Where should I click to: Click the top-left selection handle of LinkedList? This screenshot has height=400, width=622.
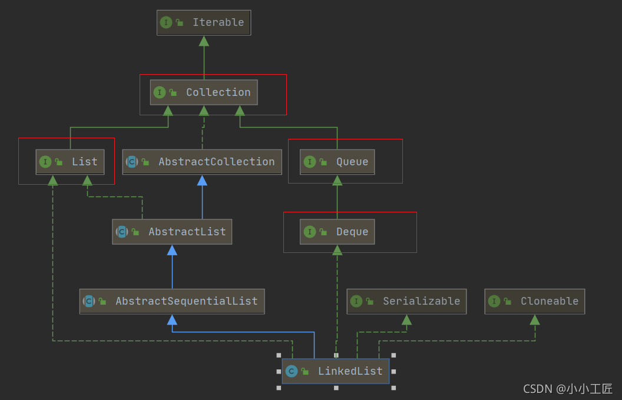pyautogui.click(x=278, y=355)
